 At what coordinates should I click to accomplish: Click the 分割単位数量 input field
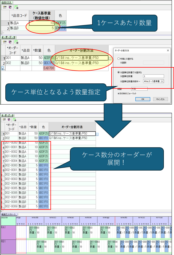click(x=153, y=76)
